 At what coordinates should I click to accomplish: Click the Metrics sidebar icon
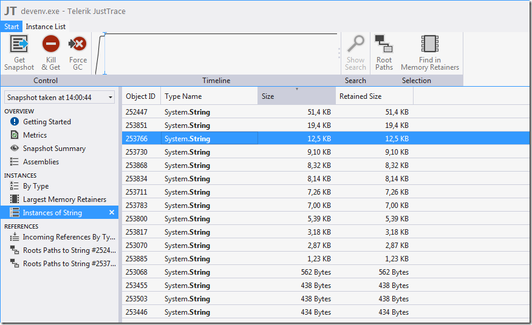coord(15,135)
